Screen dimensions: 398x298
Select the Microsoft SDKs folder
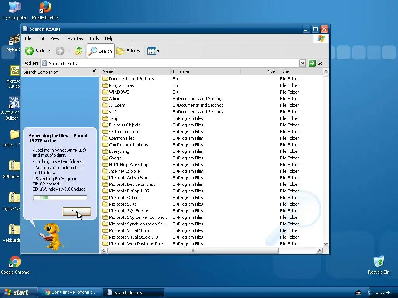[x=120, y=204]
